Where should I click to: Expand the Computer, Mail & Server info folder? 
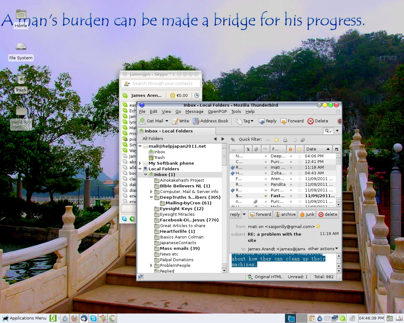(151, 192)
